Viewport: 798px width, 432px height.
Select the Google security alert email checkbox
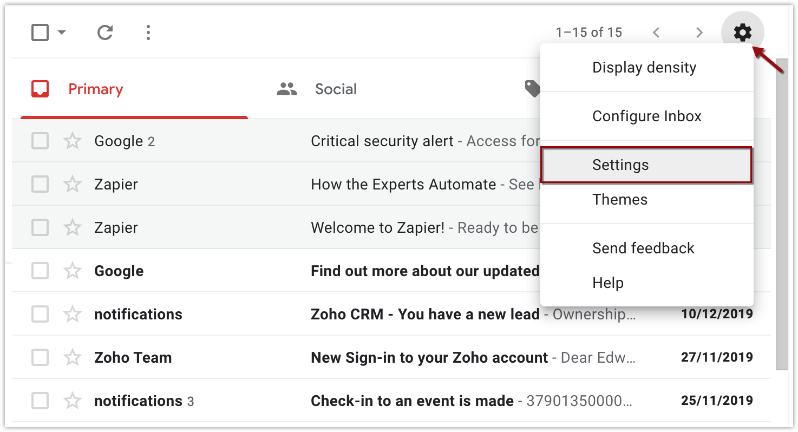coord(40,141)
